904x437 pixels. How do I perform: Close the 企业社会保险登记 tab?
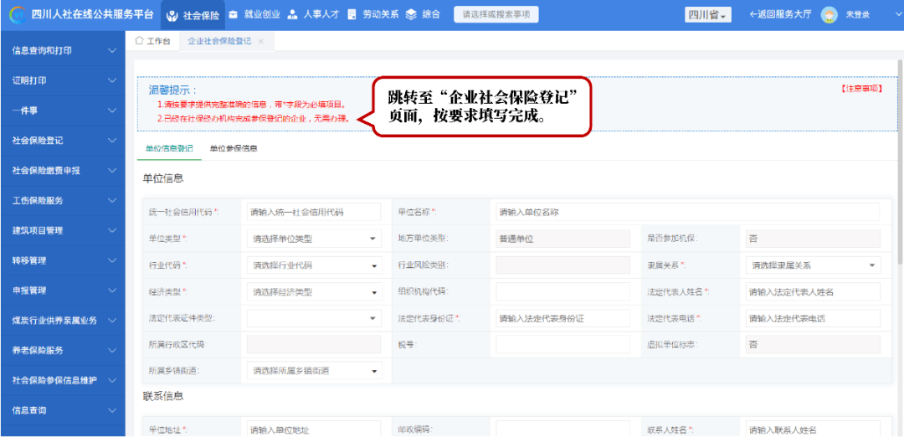pyautogui.click(x=261, y=41)
